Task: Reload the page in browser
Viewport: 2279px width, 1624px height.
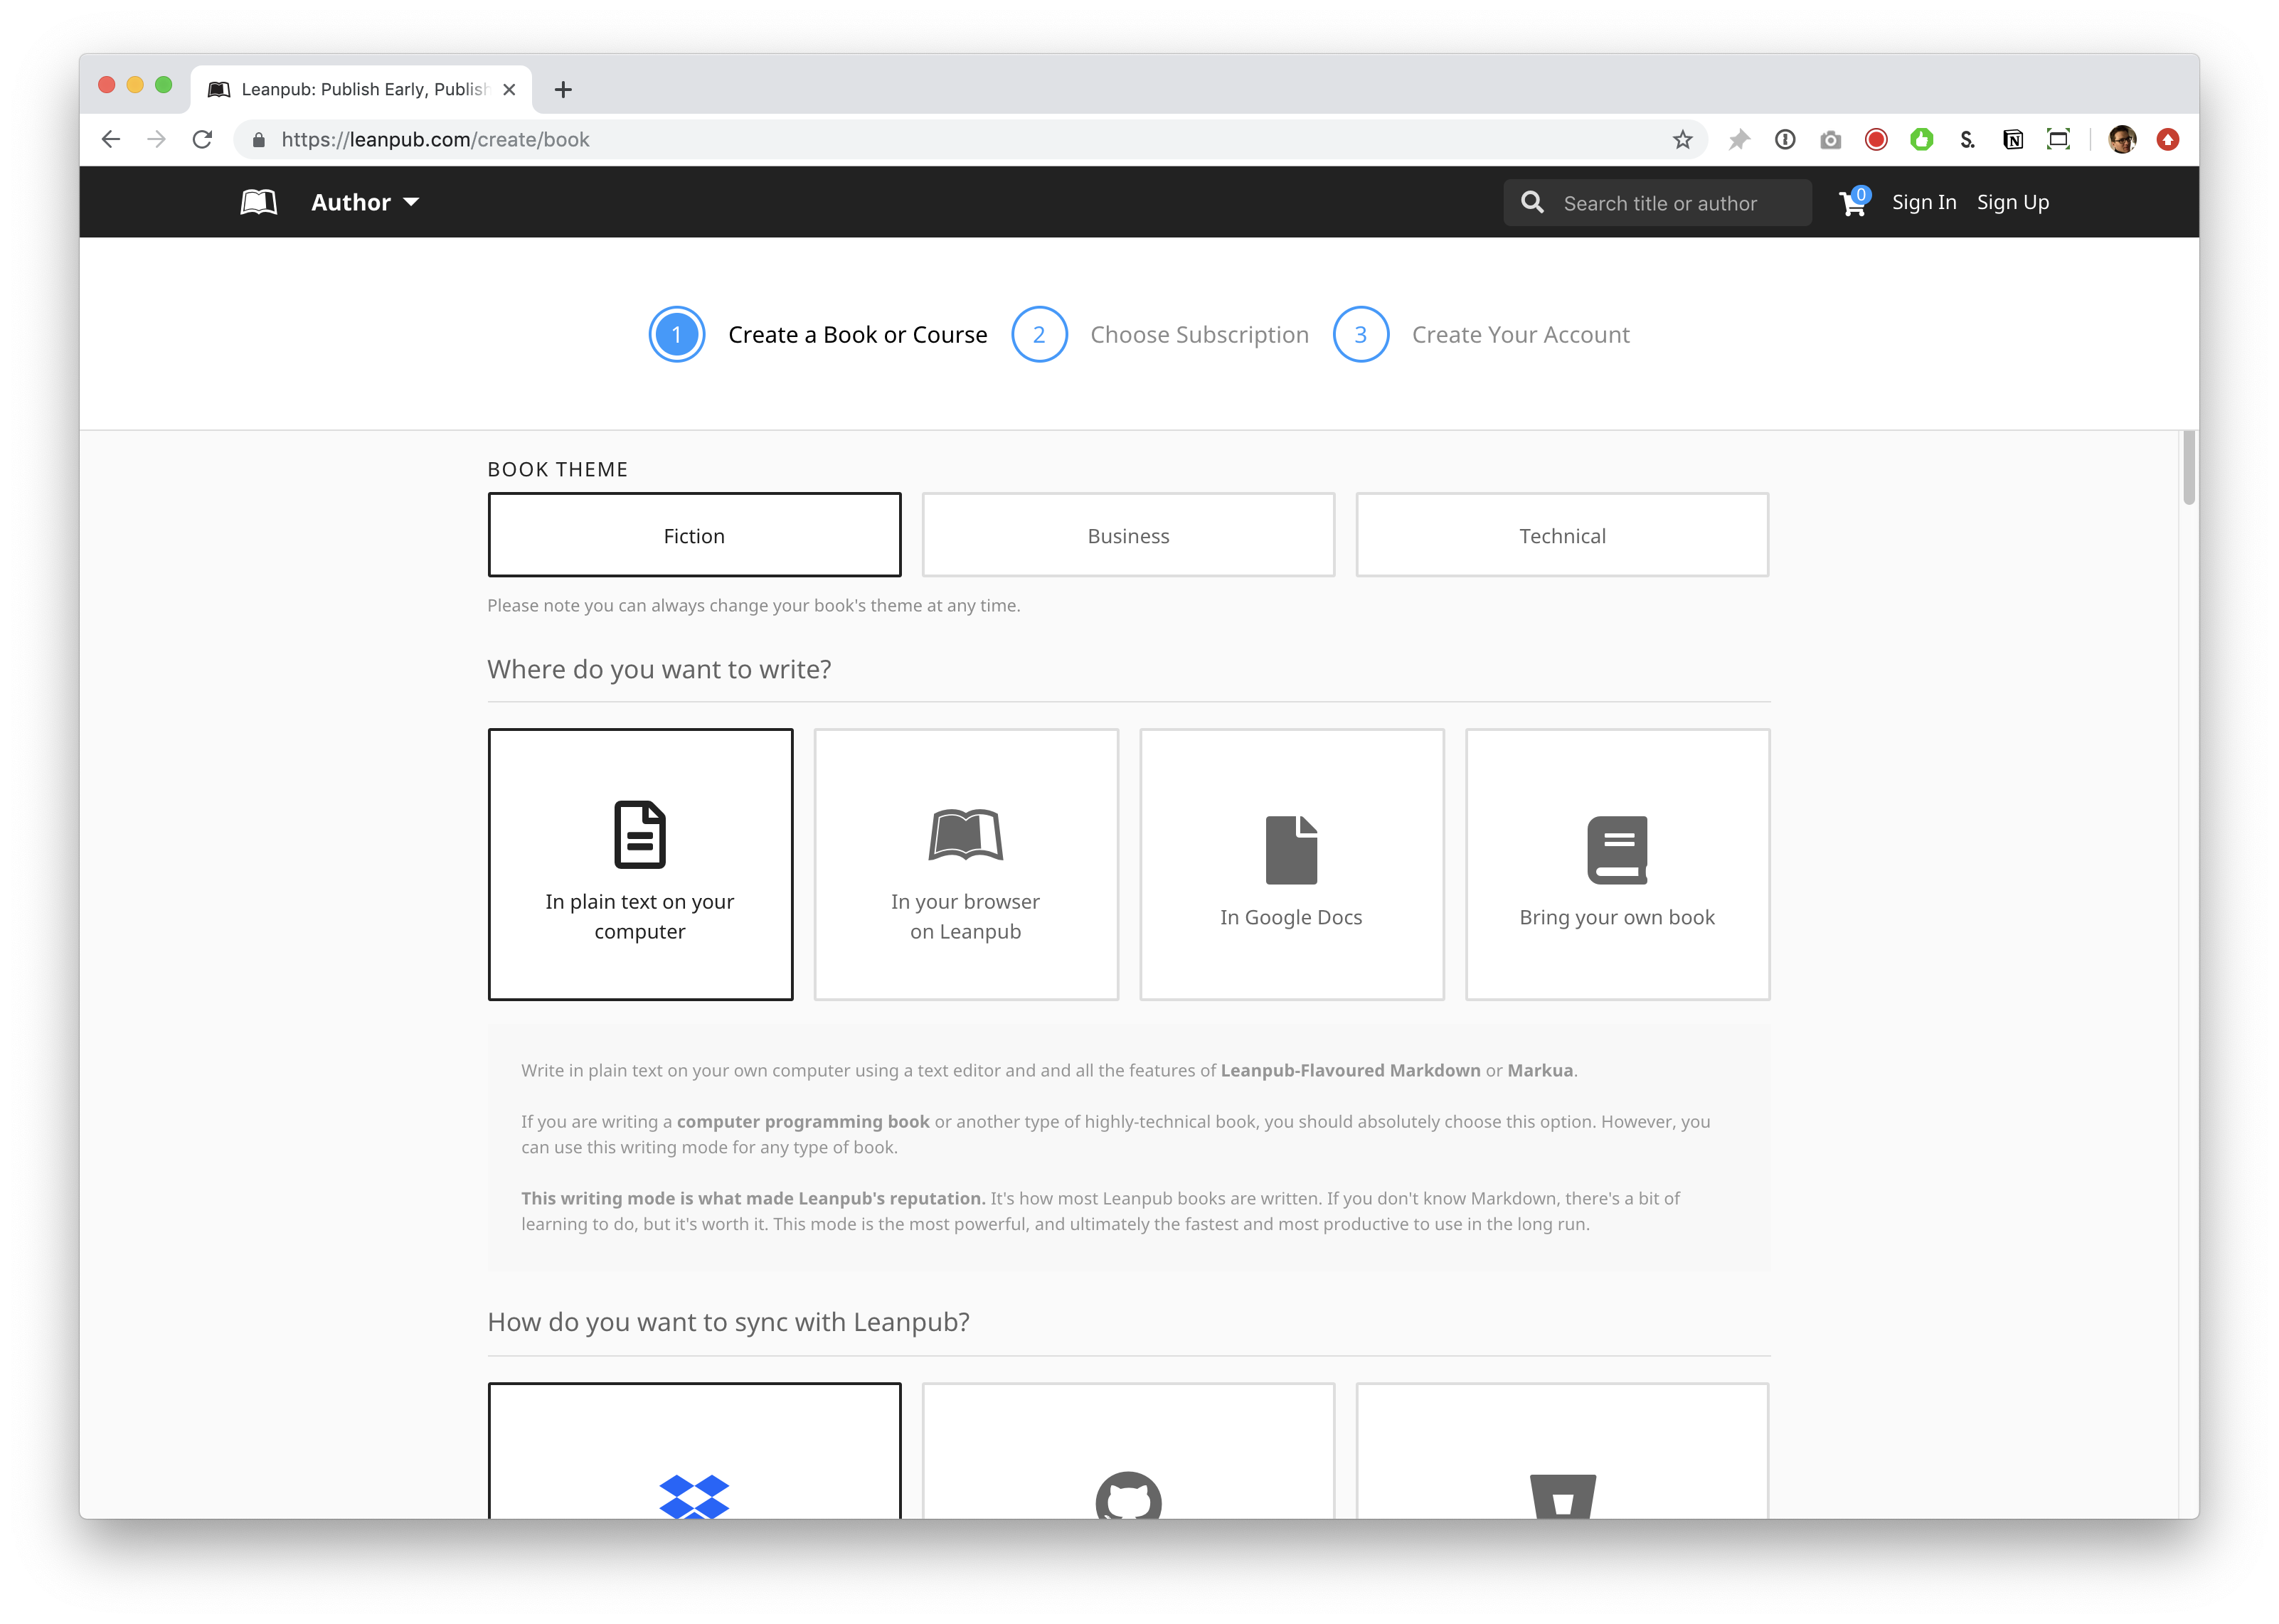Action: point(203,140)
